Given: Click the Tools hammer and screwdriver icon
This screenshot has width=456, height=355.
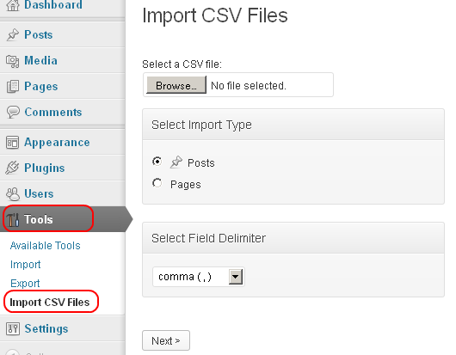Looking at the screenshot, I should tap(13, 220).
